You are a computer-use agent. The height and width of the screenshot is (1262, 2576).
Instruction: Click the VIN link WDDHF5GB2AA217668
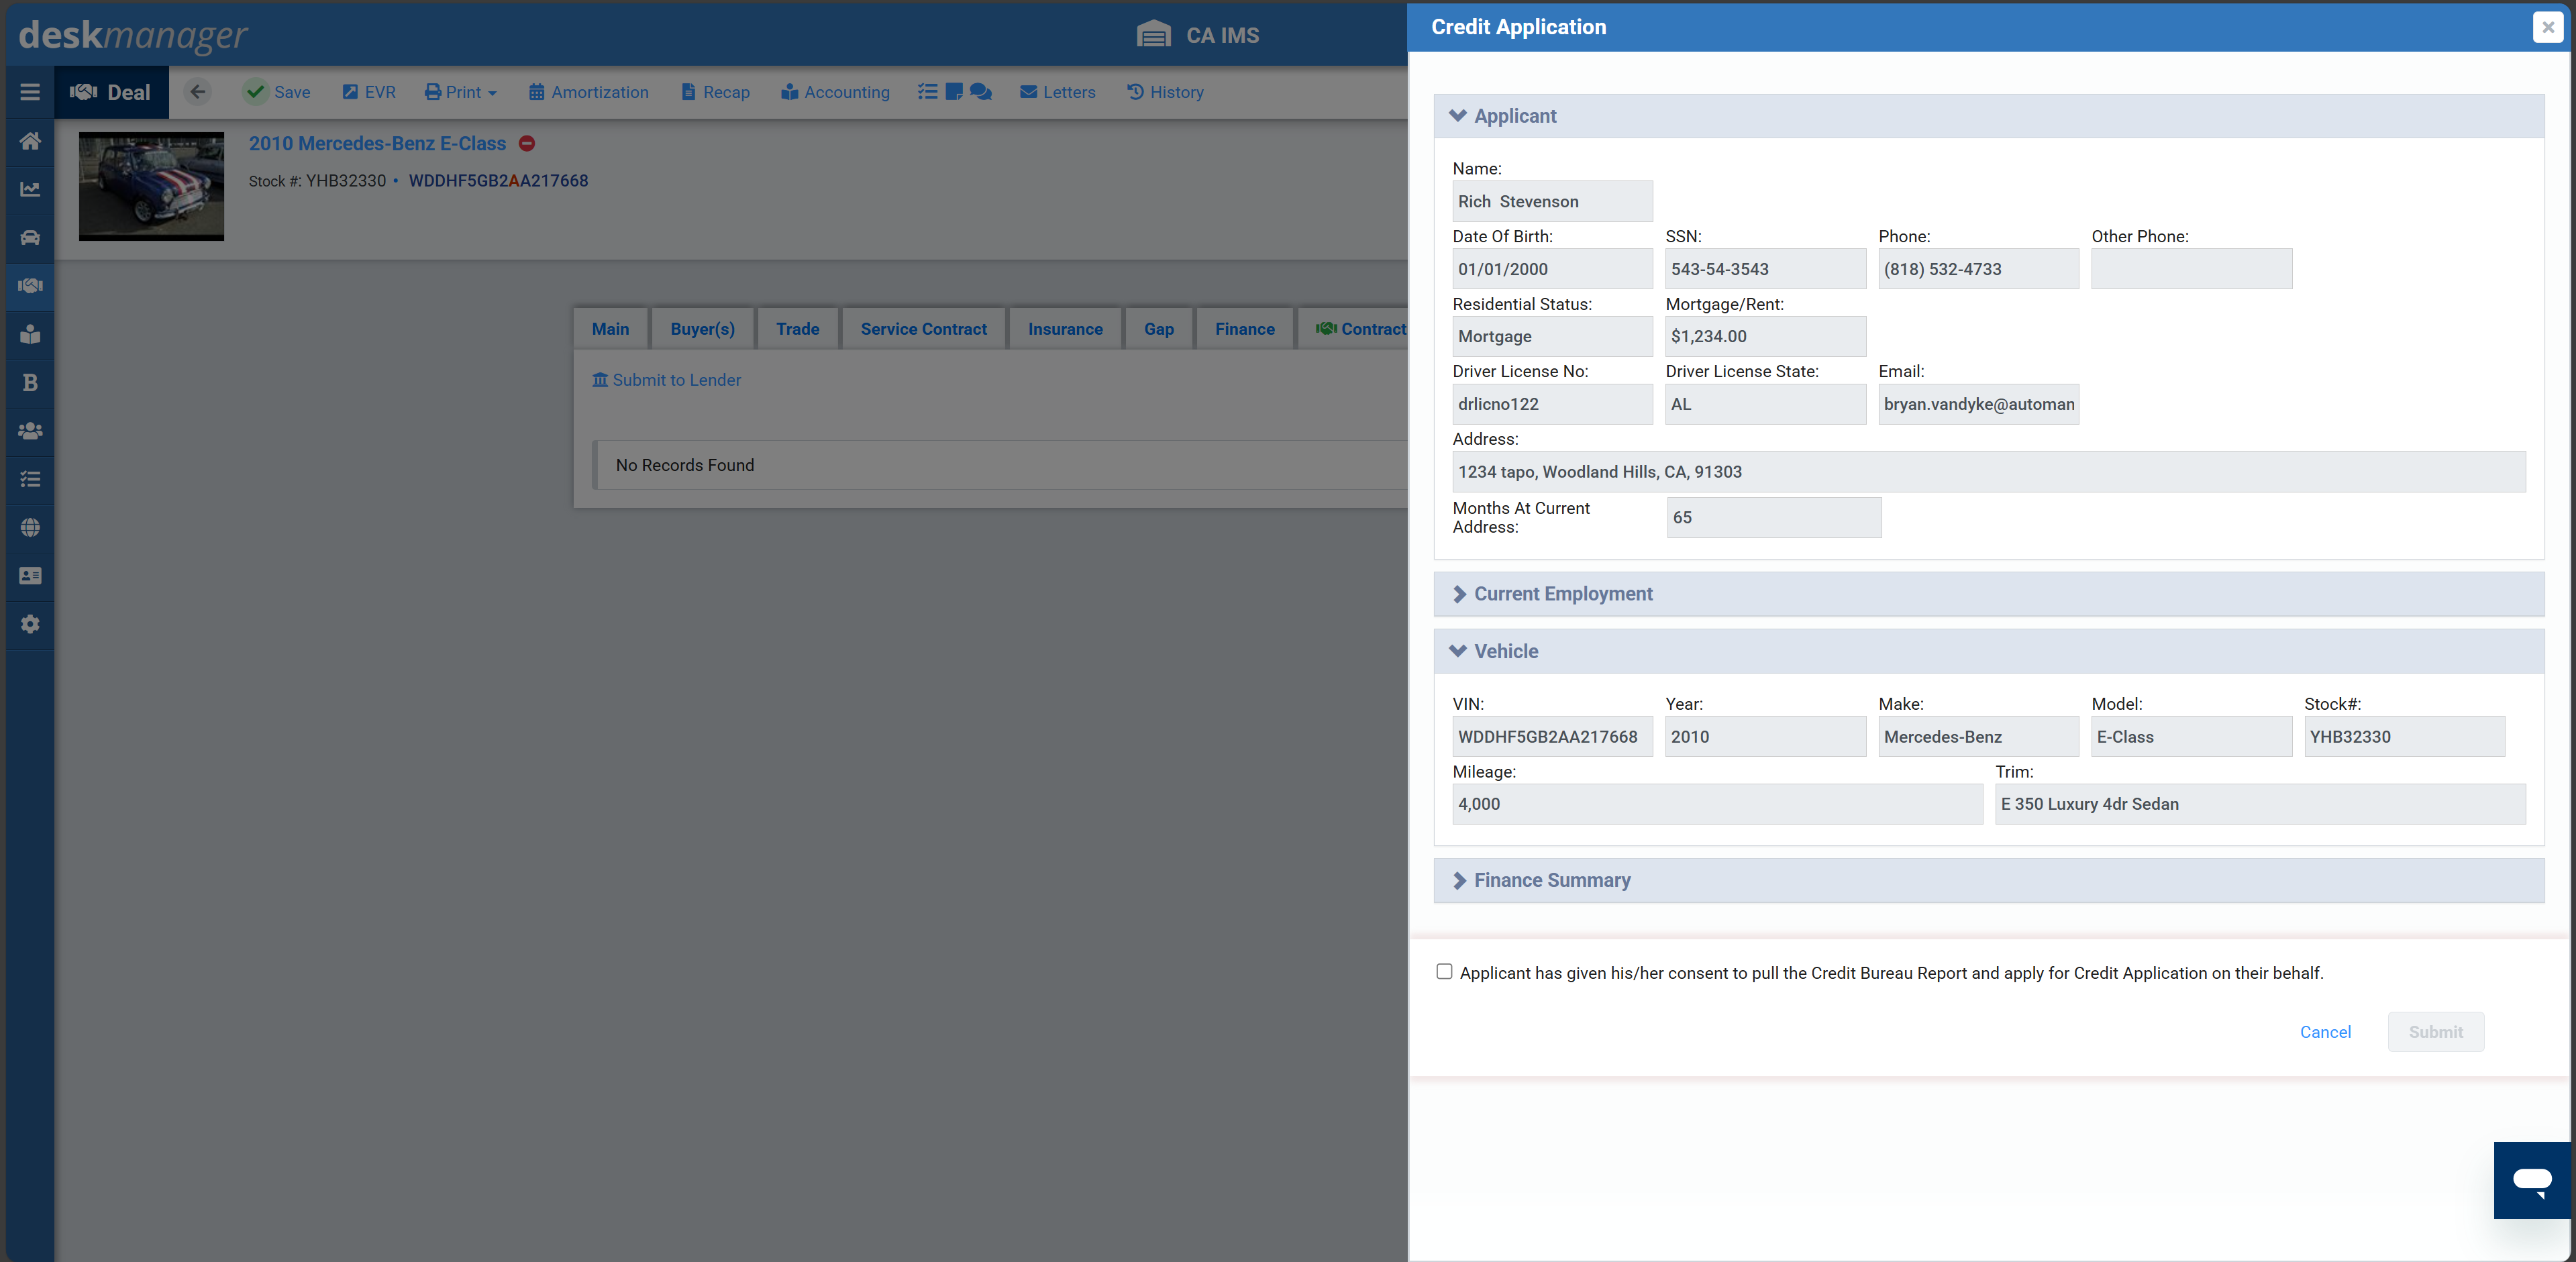click(x=498, y=181)
